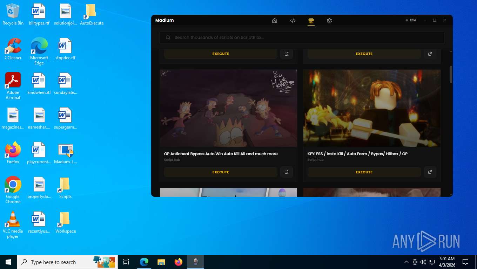Select the namesher image file icon
477x269 pixels.
[x=39, y=118]
